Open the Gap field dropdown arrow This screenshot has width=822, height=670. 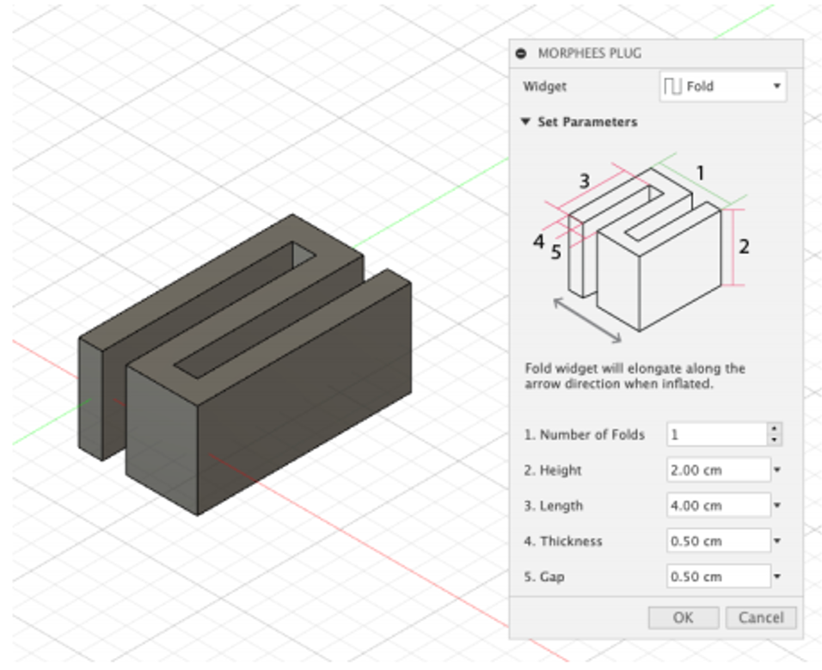pos(777,576)
